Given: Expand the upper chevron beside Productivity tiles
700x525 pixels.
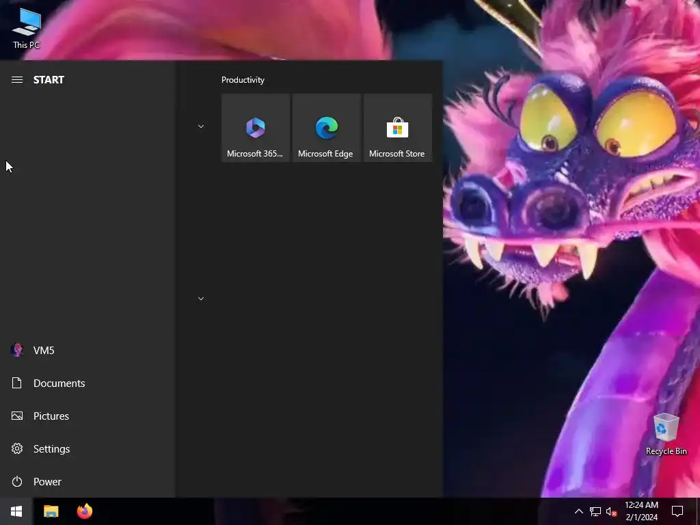Looking at the screenshot, I should (201, 126).
